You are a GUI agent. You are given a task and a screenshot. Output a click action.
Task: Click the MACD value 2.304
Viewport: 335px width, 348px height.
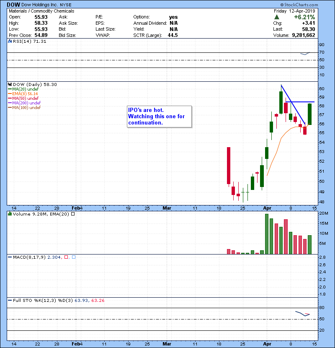tap(54, 257)
